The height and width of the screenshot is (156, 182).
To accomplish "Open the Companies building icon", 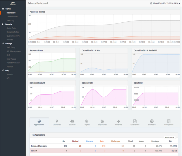I will [x=169, y=121].
